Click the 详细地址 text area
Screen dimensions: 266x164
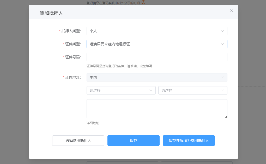[157, 109]
